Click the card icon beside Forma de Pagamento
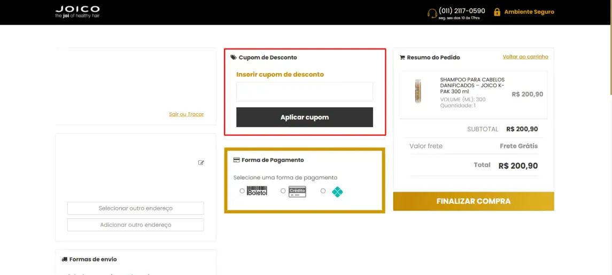 (x=236, y=160)
